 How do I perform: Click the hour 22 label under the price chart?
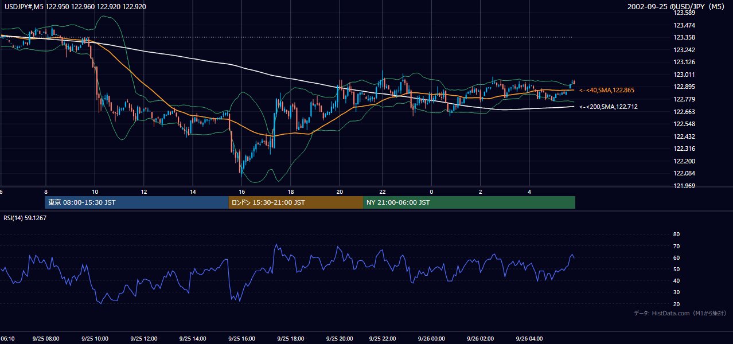382,191
